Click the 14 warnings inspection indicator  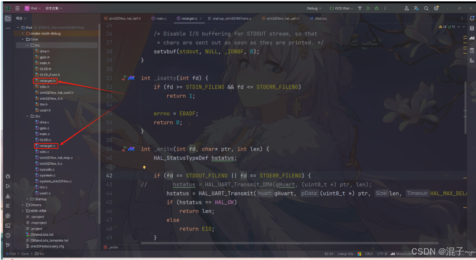443,26
